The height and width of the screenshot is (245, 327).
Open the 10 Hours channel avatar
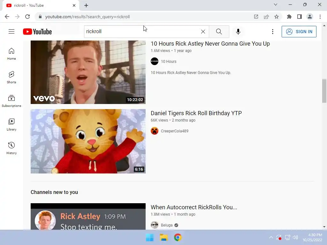[x=155, y=61]
